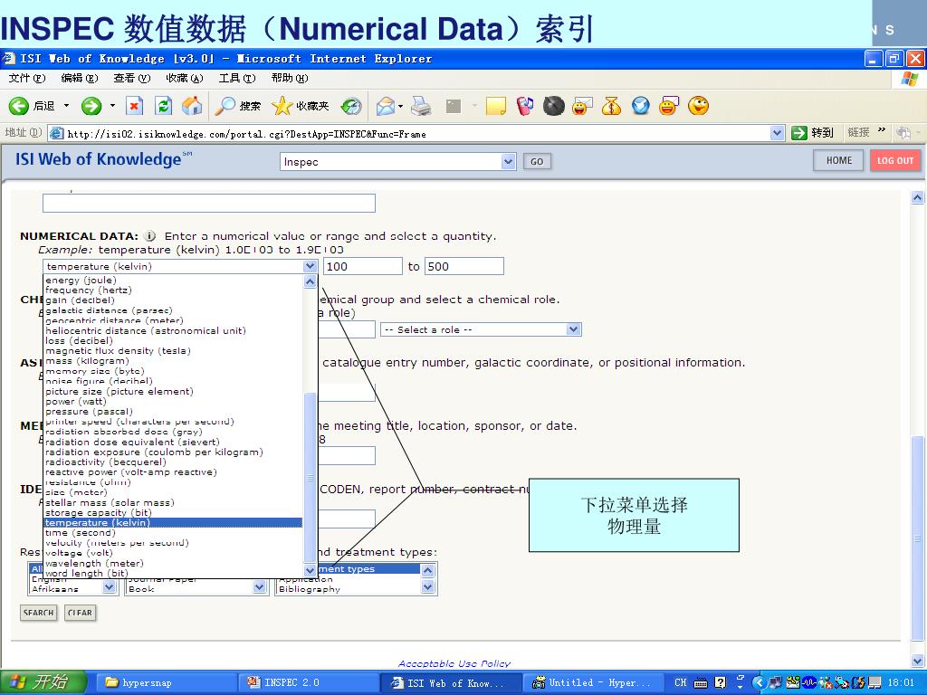Open the Back button history dropdown arrow
Screen dimensions: 927x695
(x=66, y=107)
